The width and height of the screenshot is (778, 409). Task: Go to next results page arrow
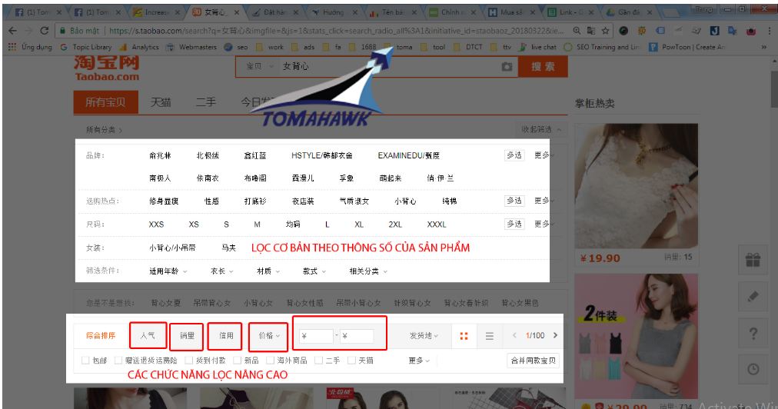pyautogui.click(x=555, y=335)
